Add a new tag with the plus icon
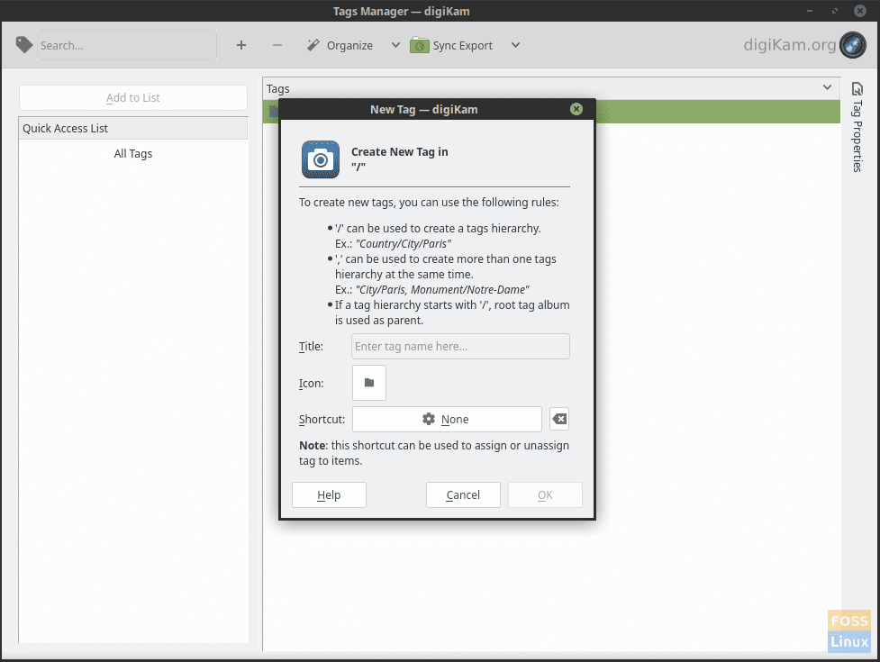 241,45
